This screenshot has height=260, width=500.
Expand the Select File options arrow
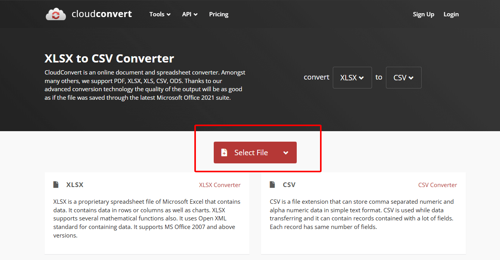(x=286, y=153)
